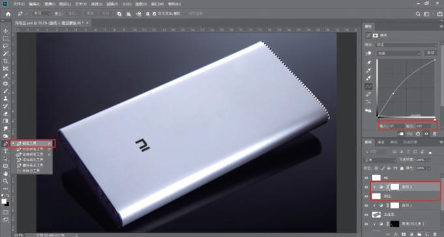444x237 pixels.
Task: Expand the opacity 100% dropdown arrow
Action: click(429, 160)
